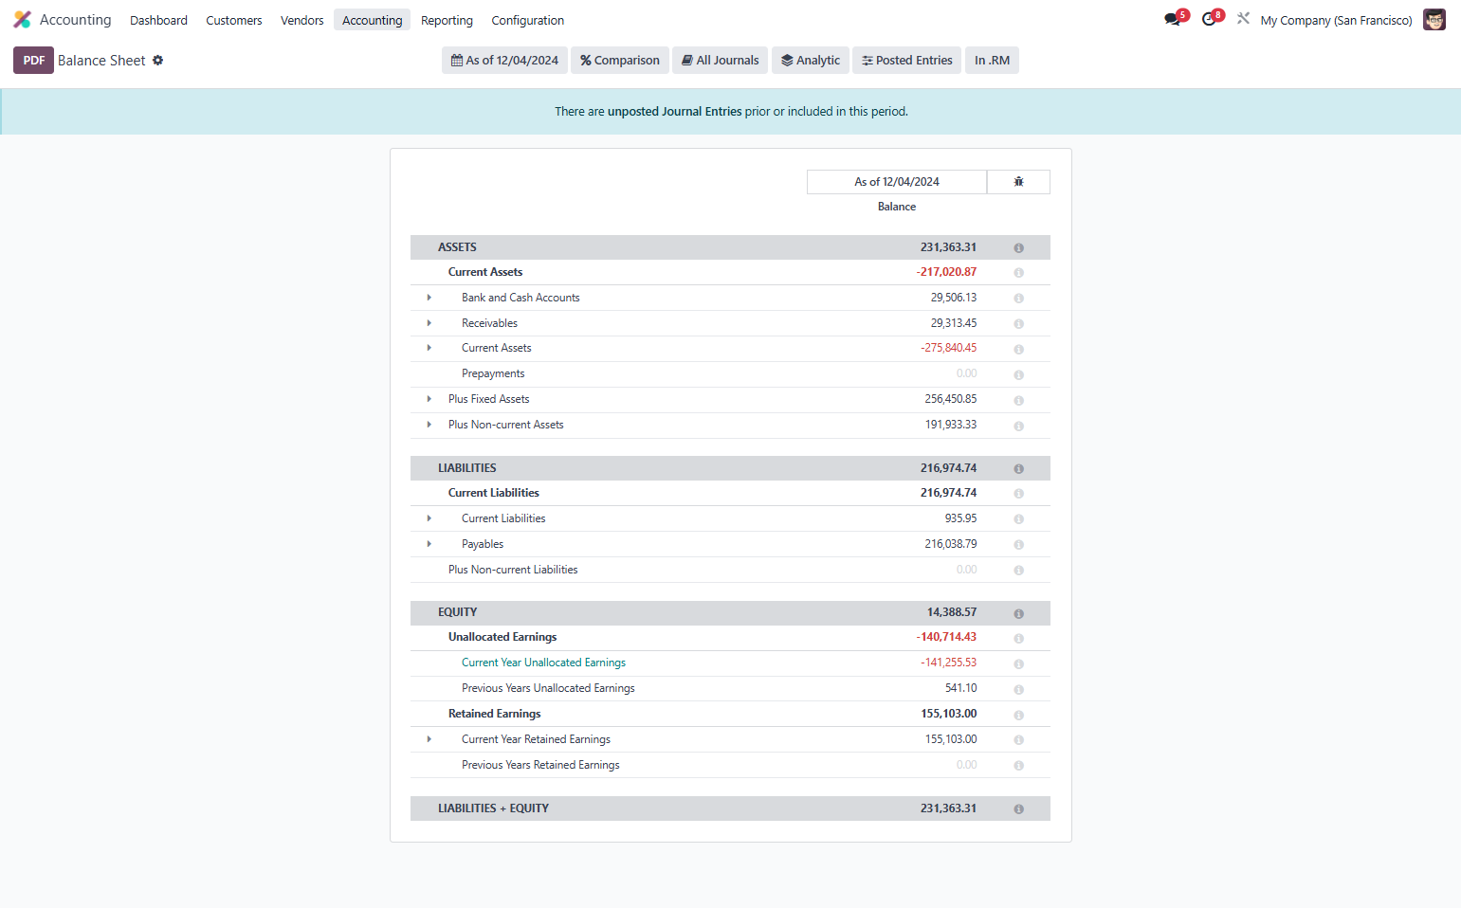Click the ASSETS total 231,363.31
This screenshot has height=908, width=1461.
[x=948, y=246]
